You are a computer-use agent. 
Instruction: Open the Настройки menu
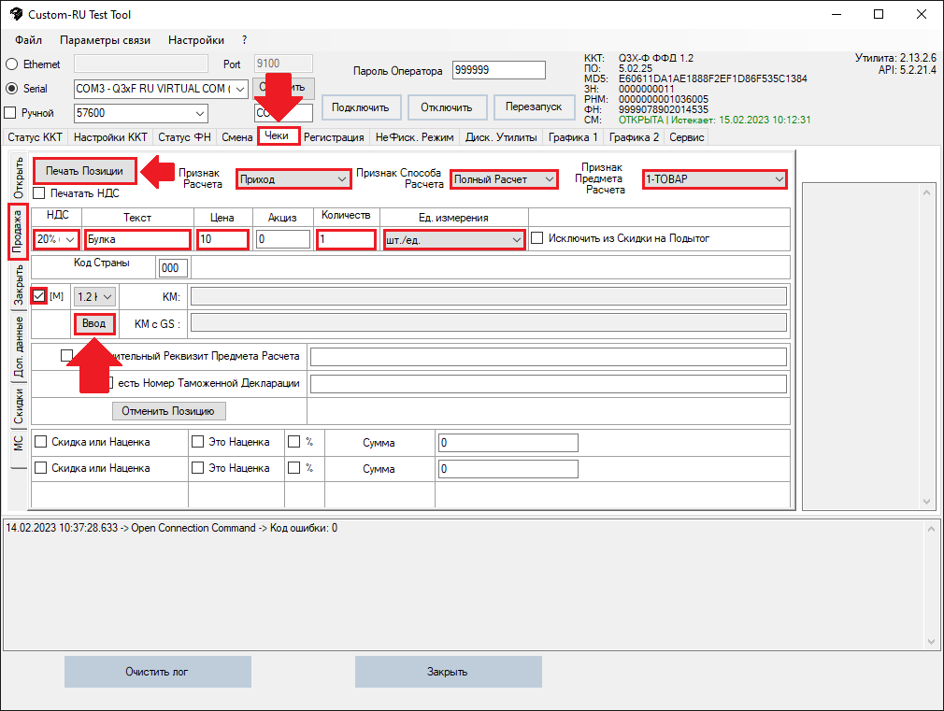pos(195,40)
